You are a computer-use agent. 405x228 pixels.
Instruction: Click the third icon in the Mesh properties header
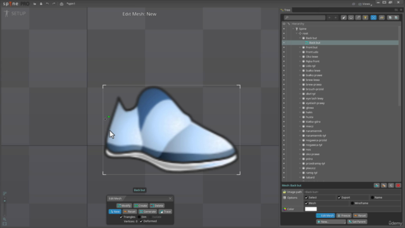click(x=391, y=186)
